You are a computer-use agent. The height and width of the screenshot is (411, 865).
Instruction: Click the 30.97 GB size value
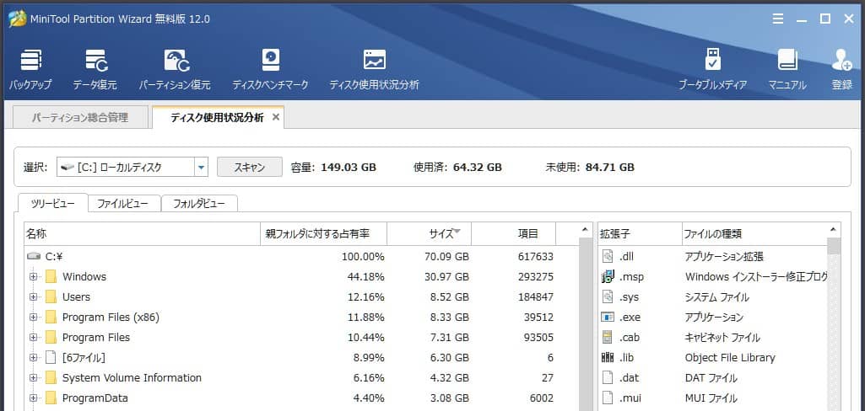(446, 277)
